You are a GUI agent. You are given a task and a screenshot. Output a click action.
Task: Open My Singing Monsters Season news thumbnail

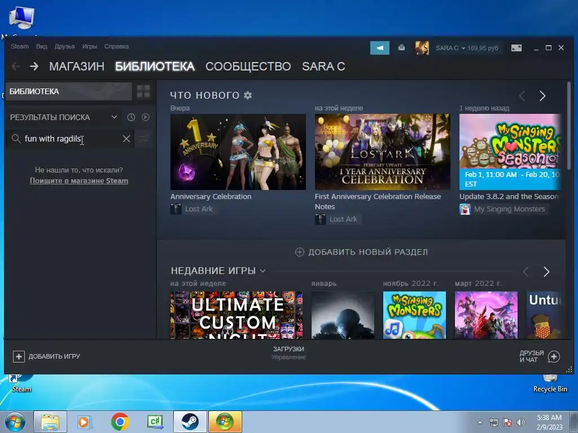[510, 152]
